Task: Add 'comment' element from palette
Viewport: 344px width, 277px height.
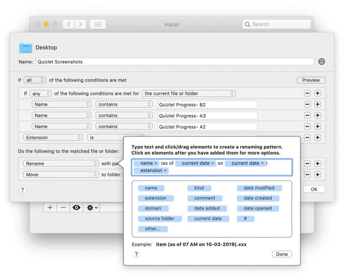Action: (x=205, y=198)
